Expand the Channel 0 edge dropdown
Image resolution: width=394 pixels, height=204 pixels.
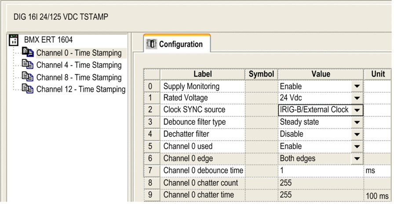coord(357,159)
